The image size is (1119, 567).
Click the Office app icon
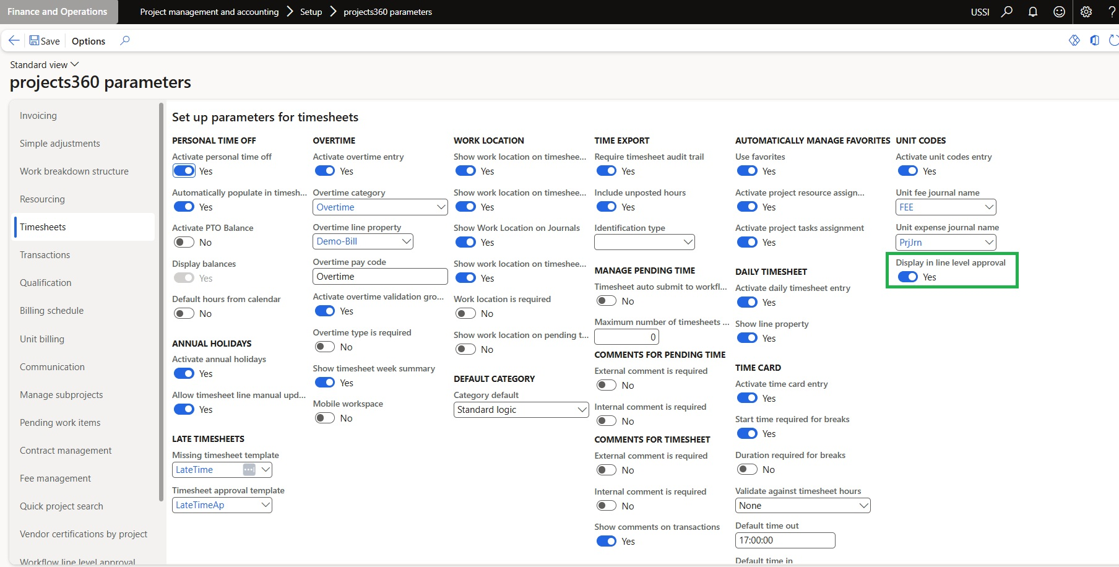tap(1095, 41)
